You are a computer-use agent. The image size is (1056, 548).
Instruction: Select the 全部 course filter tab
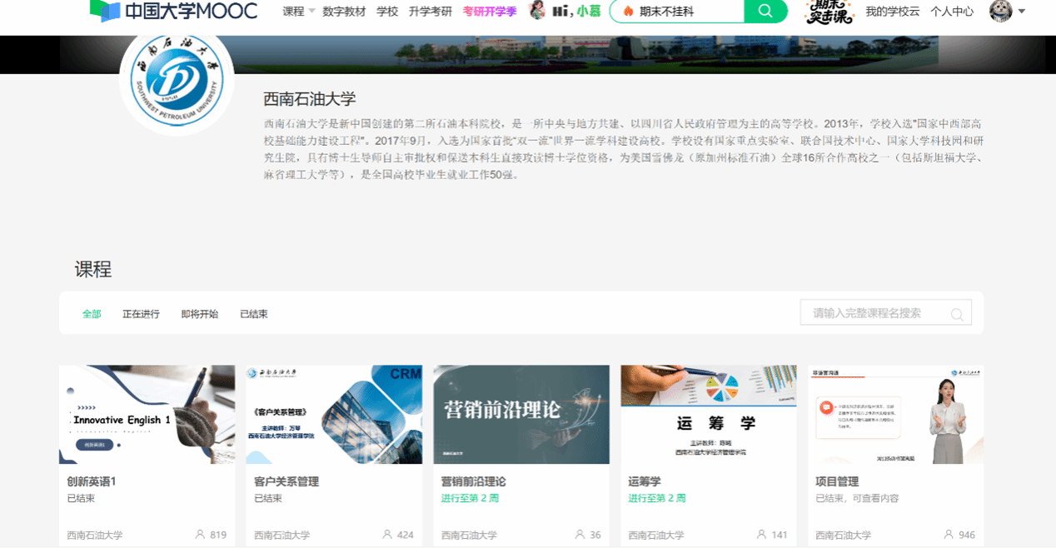(x=92, y=314)
